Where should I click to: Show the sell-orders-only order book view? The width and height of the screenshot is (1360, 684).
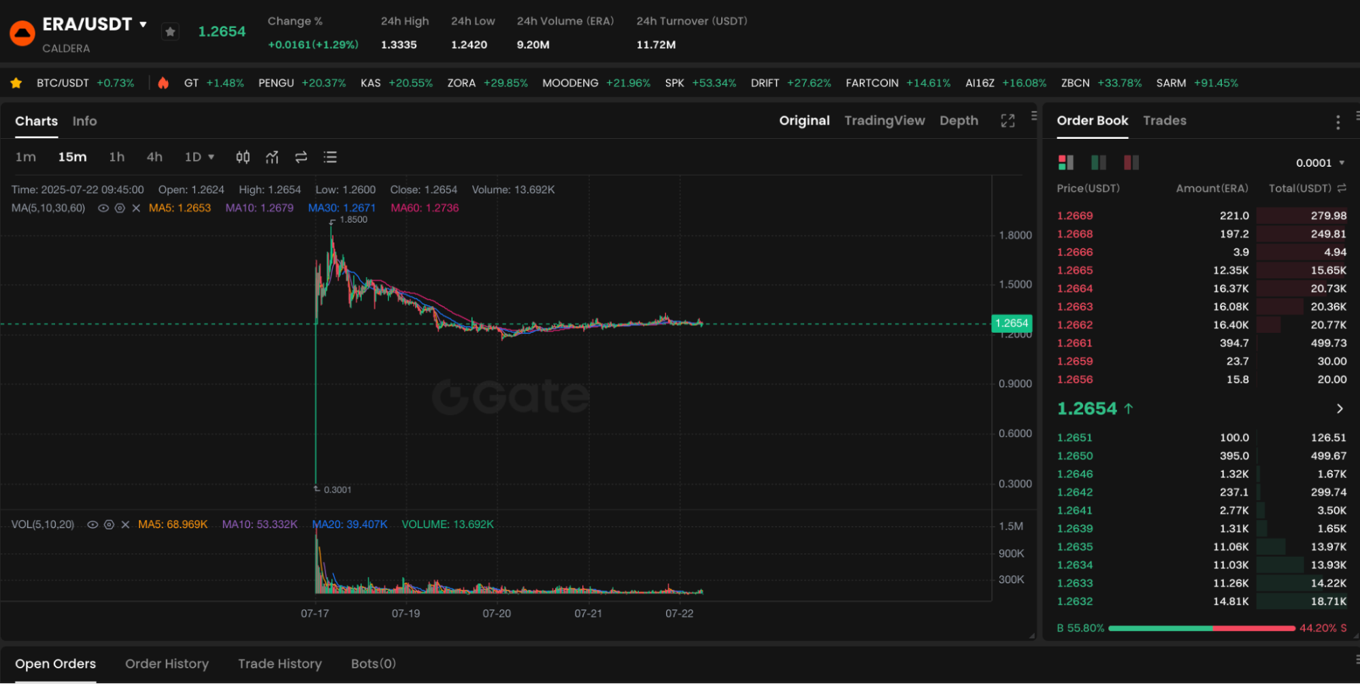(x=1131, y=162)
